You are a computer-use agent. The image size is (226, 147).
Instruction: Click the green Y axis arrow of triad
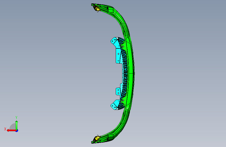click(17, 125)
